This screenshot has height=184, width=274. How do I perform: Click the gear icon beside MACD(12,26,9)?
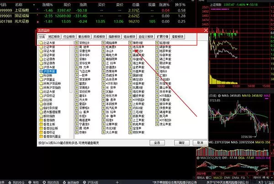(198, 158)
